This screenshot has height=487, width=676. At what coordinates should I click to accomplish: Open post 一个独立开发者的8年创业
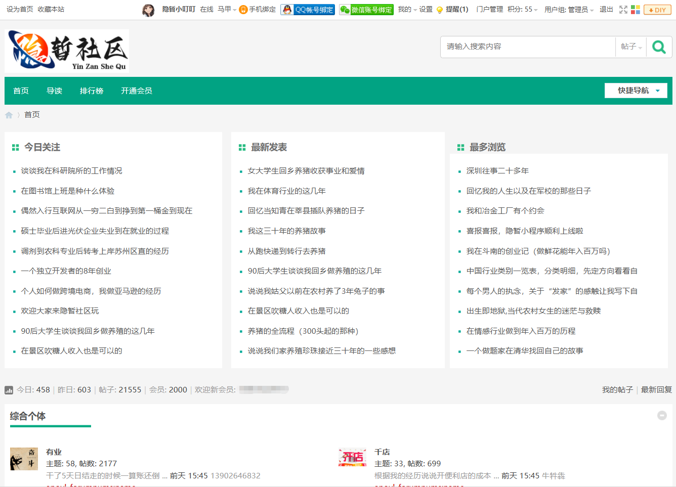(x=66, y=271)
